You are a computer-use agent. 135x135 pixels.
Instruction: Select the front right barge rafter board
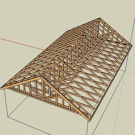coord(65,99)
